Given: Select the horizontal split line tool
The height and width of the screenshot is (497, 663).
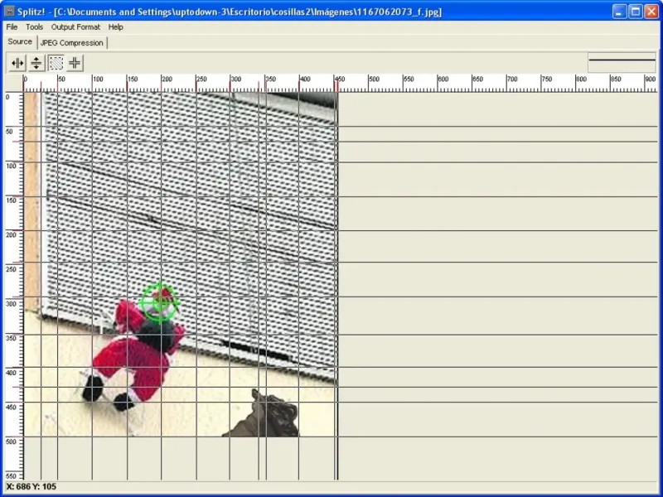Looking at the screenshot, I should click(36, 64).
